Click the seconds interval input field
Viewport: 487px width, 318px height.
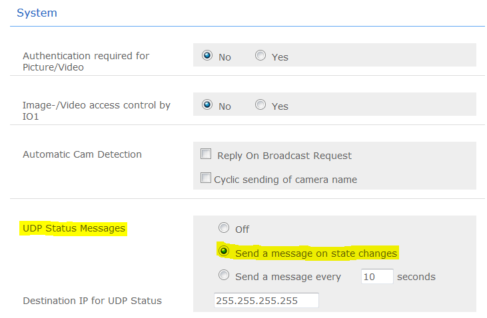pos(376,276)
